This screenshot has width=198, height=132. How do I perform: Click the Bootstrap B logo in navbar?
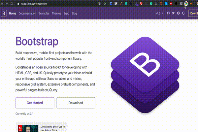[4, 13]
